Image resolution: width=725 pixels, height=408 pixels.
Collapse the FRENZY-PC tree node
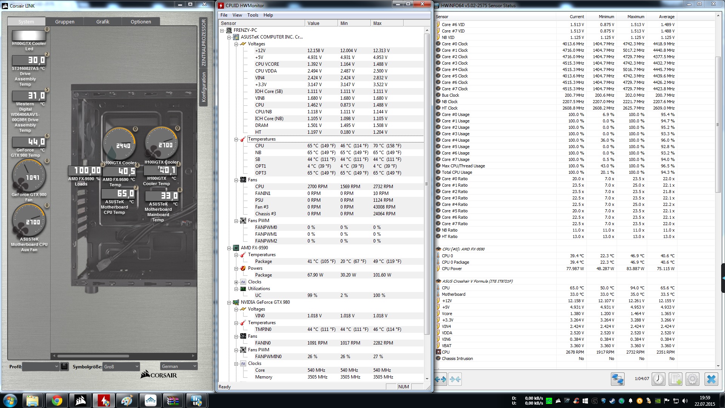click(x=222, y=30)
